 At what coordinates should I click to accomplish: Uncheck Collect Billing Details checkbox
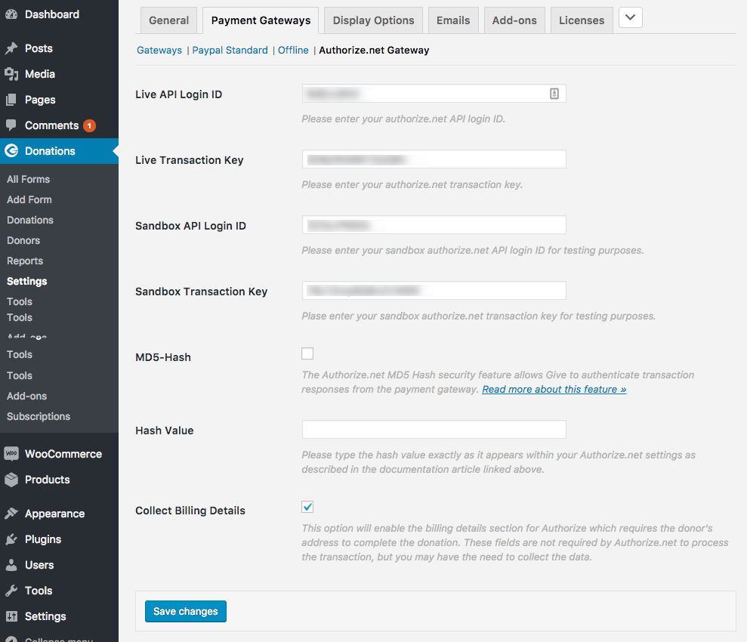pos(307,507)
